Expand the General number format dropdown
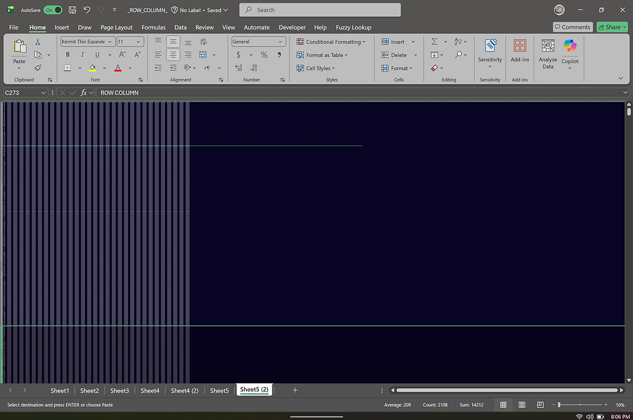The height and width of the screenshot is (420, 633). click(281, 42)
